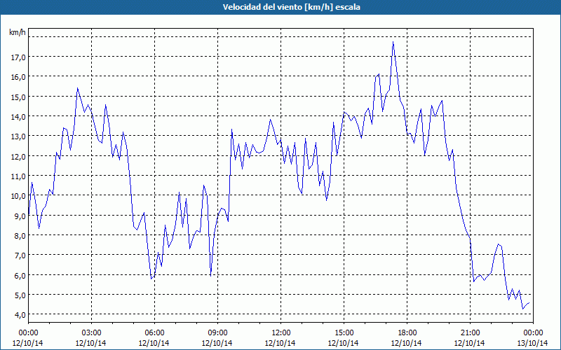Click the 7,0 y-axis label
561x350 pixels.
(x=20, y=255)
